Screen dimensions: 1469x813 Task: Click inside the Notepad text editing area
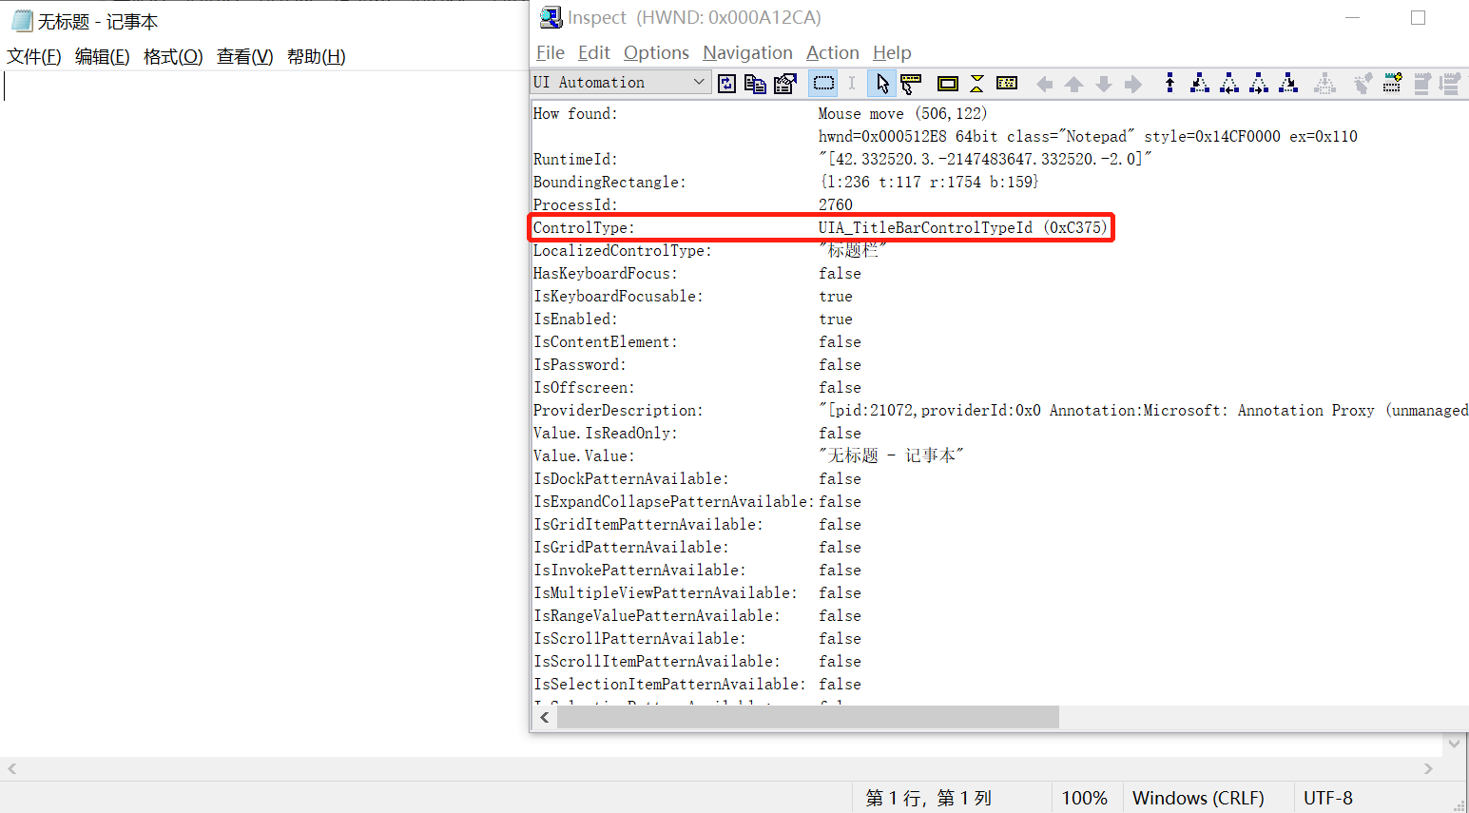[263, 414]
